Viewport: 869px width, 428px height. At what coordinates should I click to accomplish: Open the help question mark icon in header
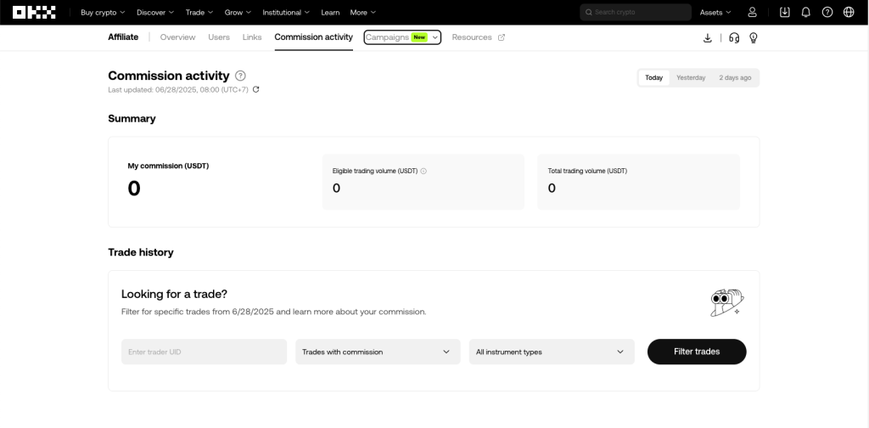827,12
